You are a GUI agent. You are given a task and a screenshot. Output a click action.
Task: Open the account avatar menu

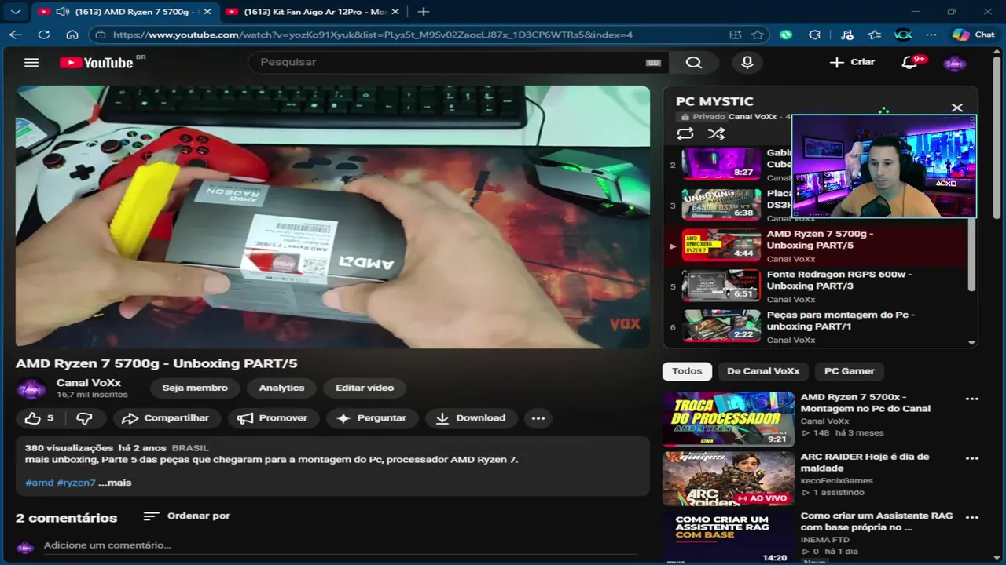coord(954,63)
